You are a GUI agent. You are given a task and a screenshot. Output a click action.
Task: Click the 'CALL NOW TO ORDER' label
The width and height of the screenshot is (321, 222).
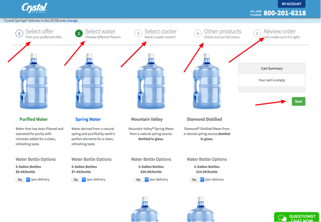click(x=256, y=13)
